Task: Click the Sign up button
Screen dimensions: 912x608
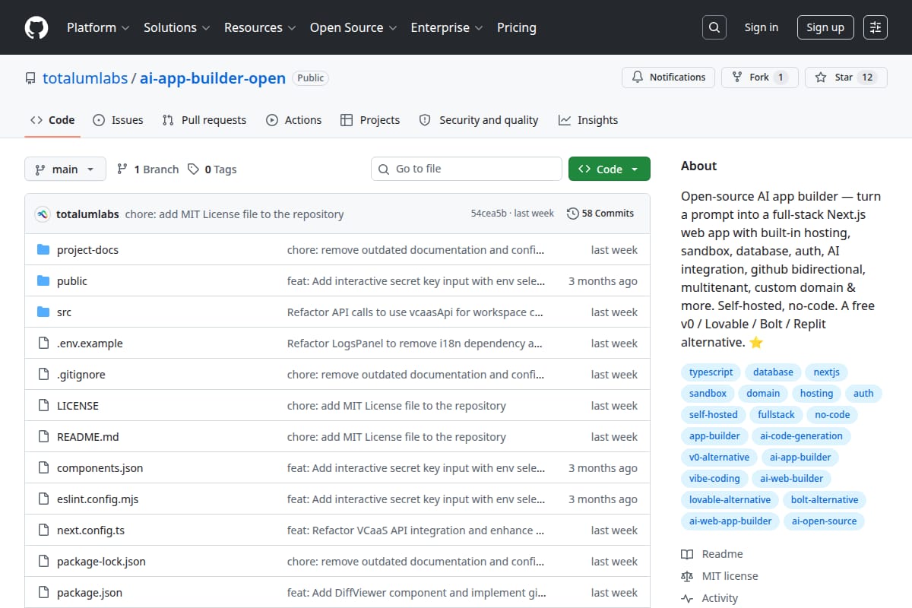Action: click(825, 27)
